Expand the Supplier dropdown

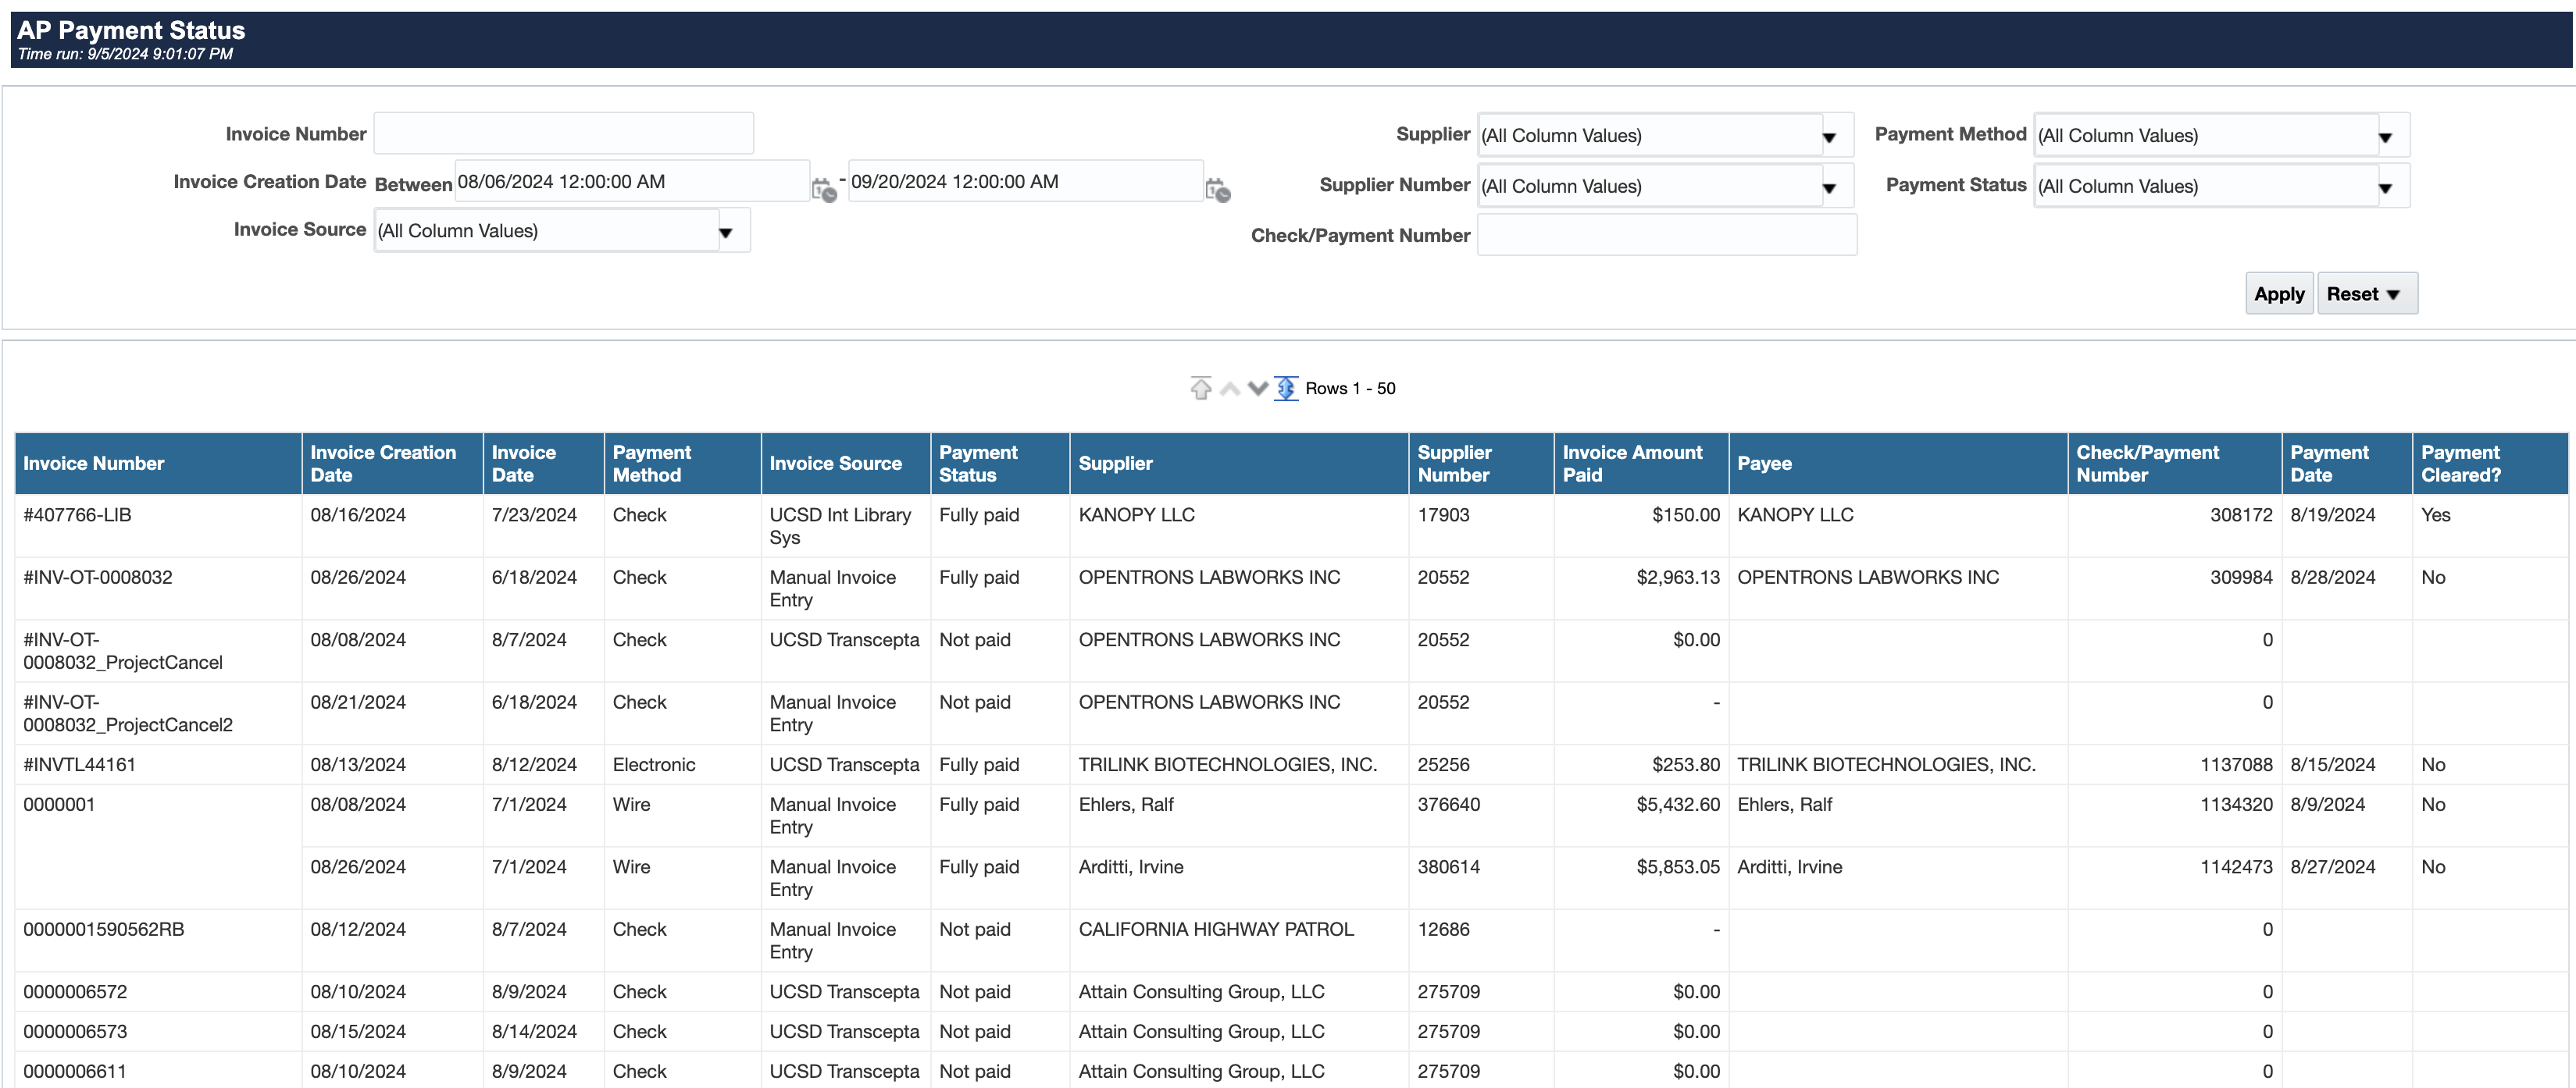pyautogui.click(x=1829, y=137)
